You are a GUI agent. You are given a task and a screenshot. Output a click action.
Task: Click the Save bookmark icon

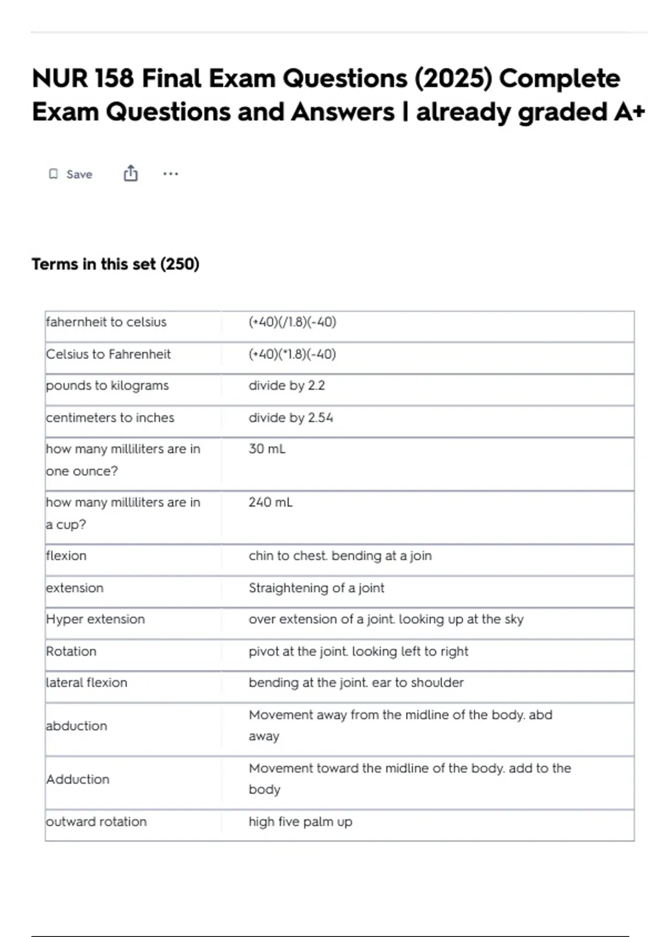pyautogui.click(x=53, y=174)
